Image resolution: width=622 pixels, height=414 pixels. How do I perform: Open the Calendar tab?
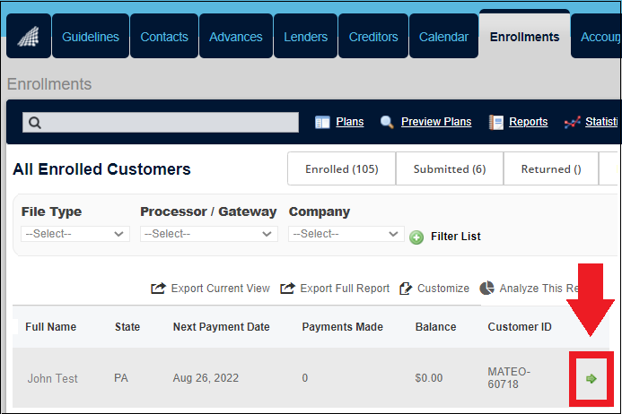pos(443,37)
